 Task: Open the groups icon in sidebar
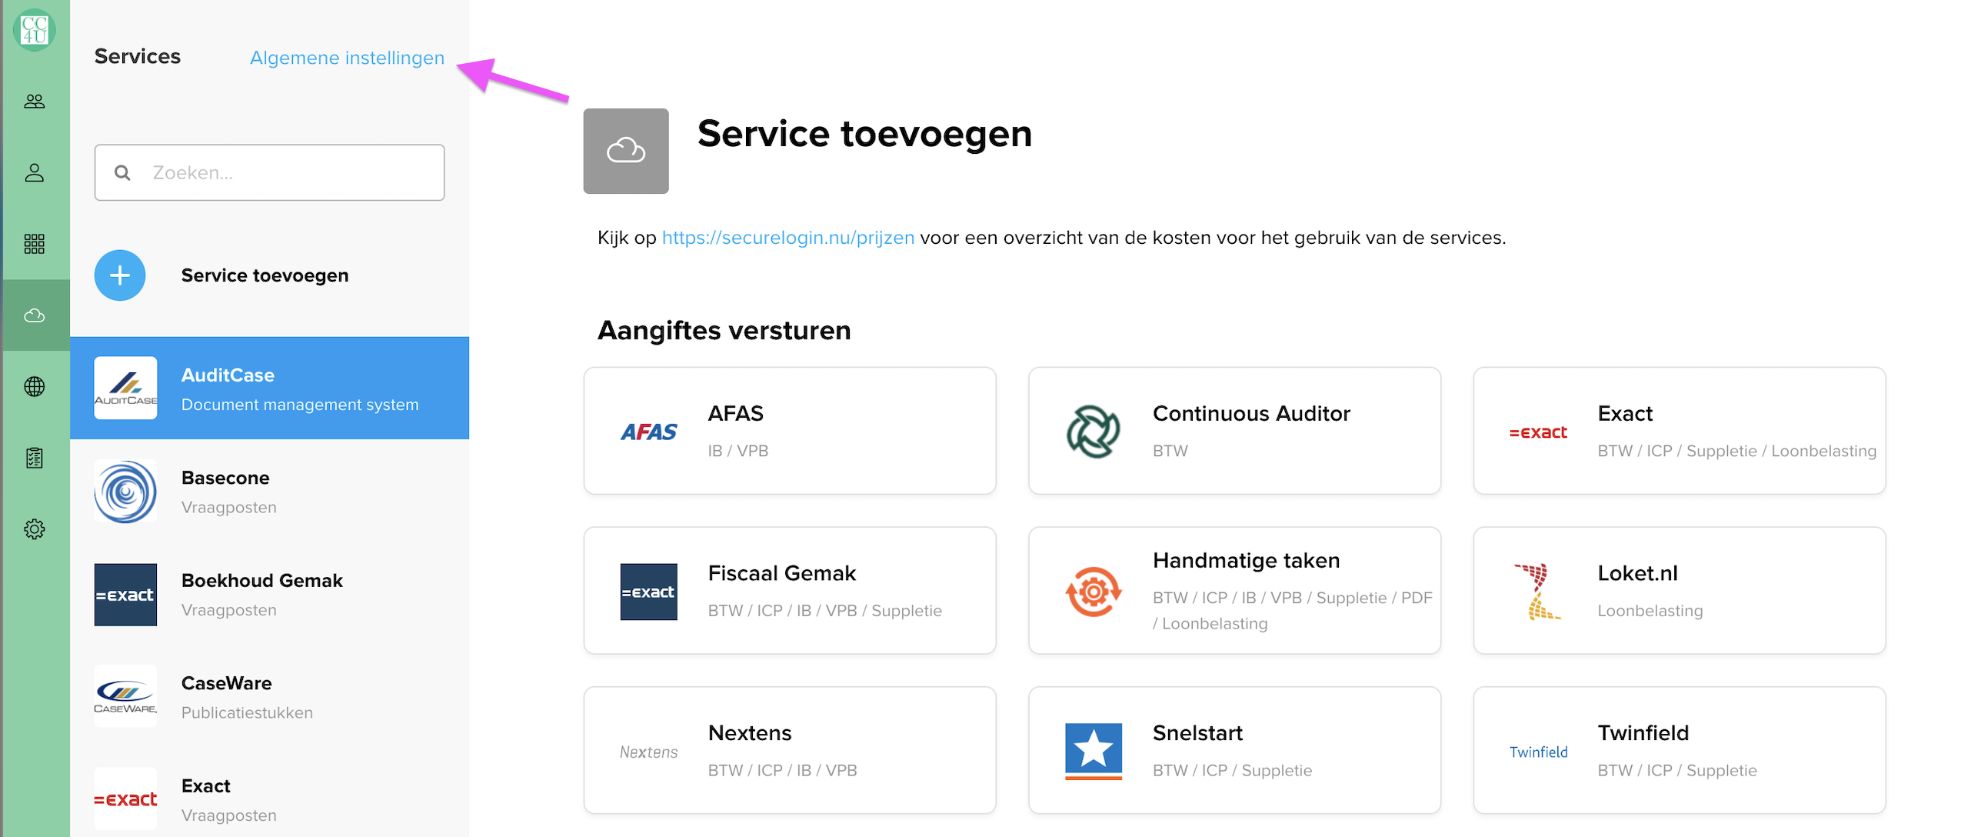[35, 102]
